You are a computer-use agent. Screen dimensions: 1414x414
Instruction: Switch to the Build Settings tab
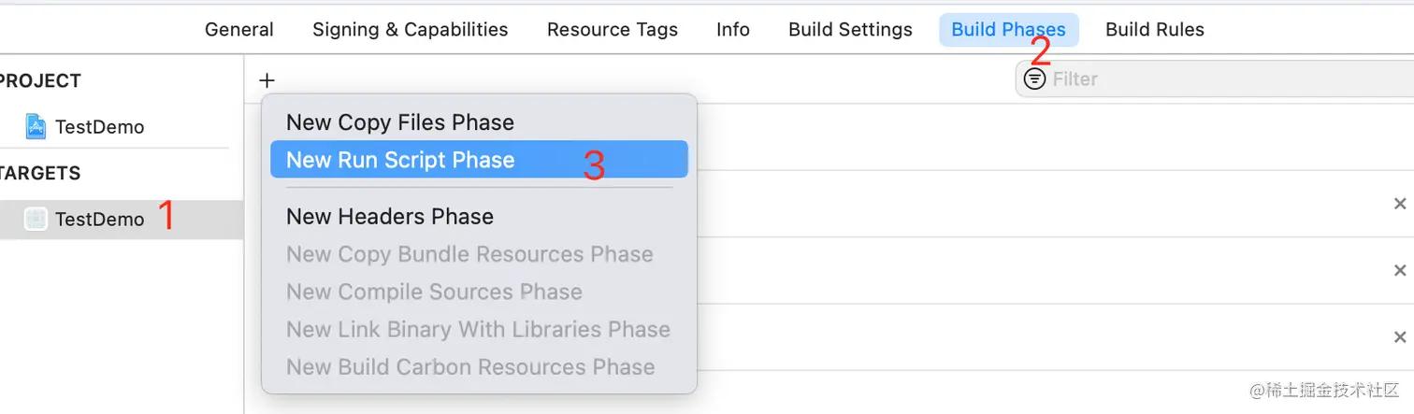tap(850, 30)
